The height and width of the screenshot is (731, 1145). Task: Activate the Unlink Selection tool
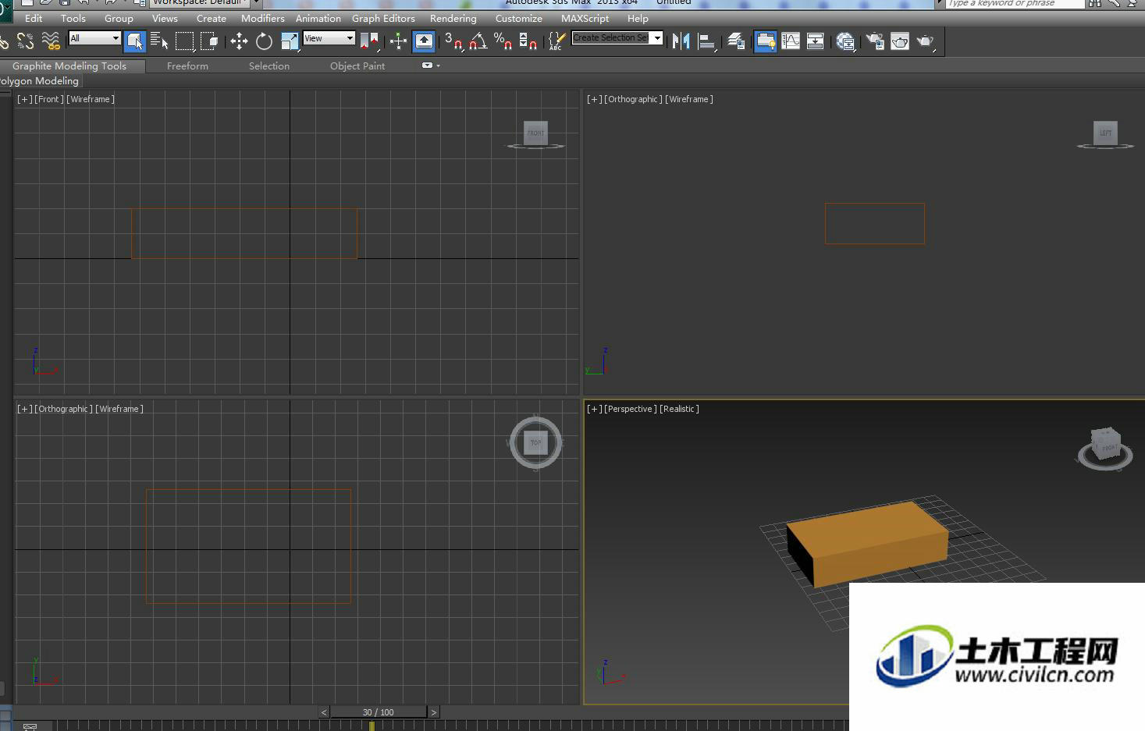(25, 41)
